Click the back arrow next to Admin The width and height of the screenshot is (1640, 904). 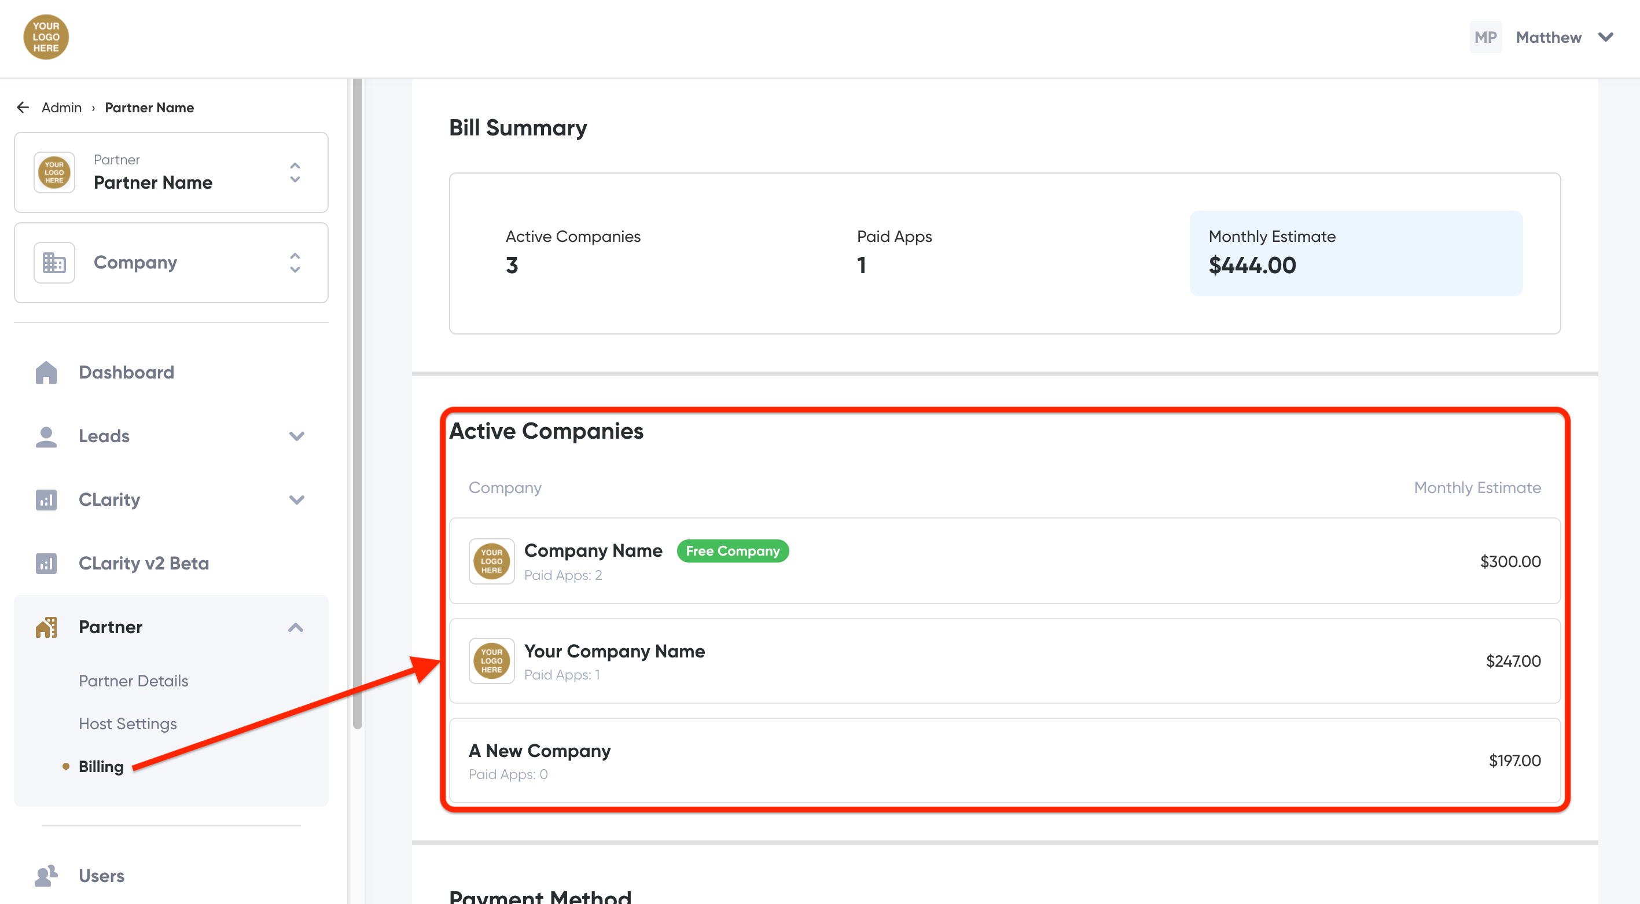tap(23, 107)
